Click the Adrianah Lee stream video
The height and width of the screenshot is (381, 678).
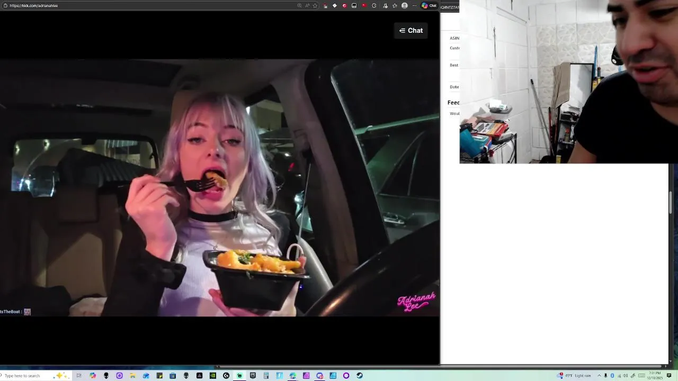219,187
